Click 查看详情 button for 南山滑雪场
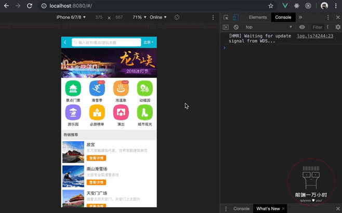The width and height of the screenshot is (342, 213). 96,182
